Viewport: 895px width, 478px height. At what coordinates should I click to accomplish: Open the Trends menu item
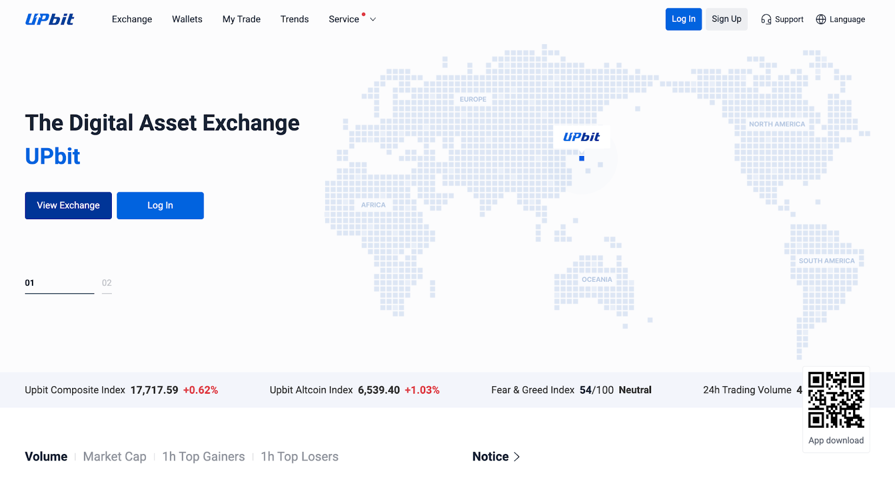(295, 19)
